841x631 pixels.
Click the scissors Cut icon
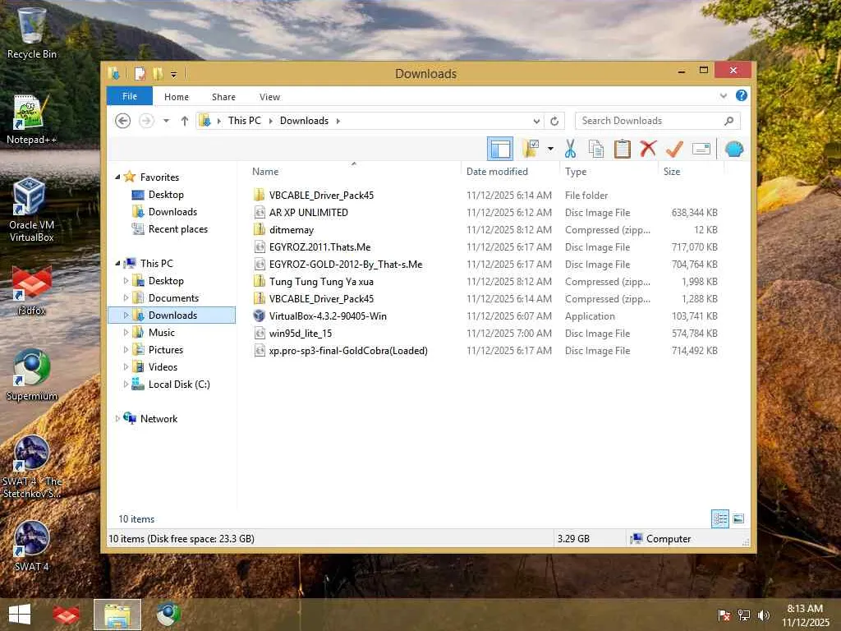point(570,149)
